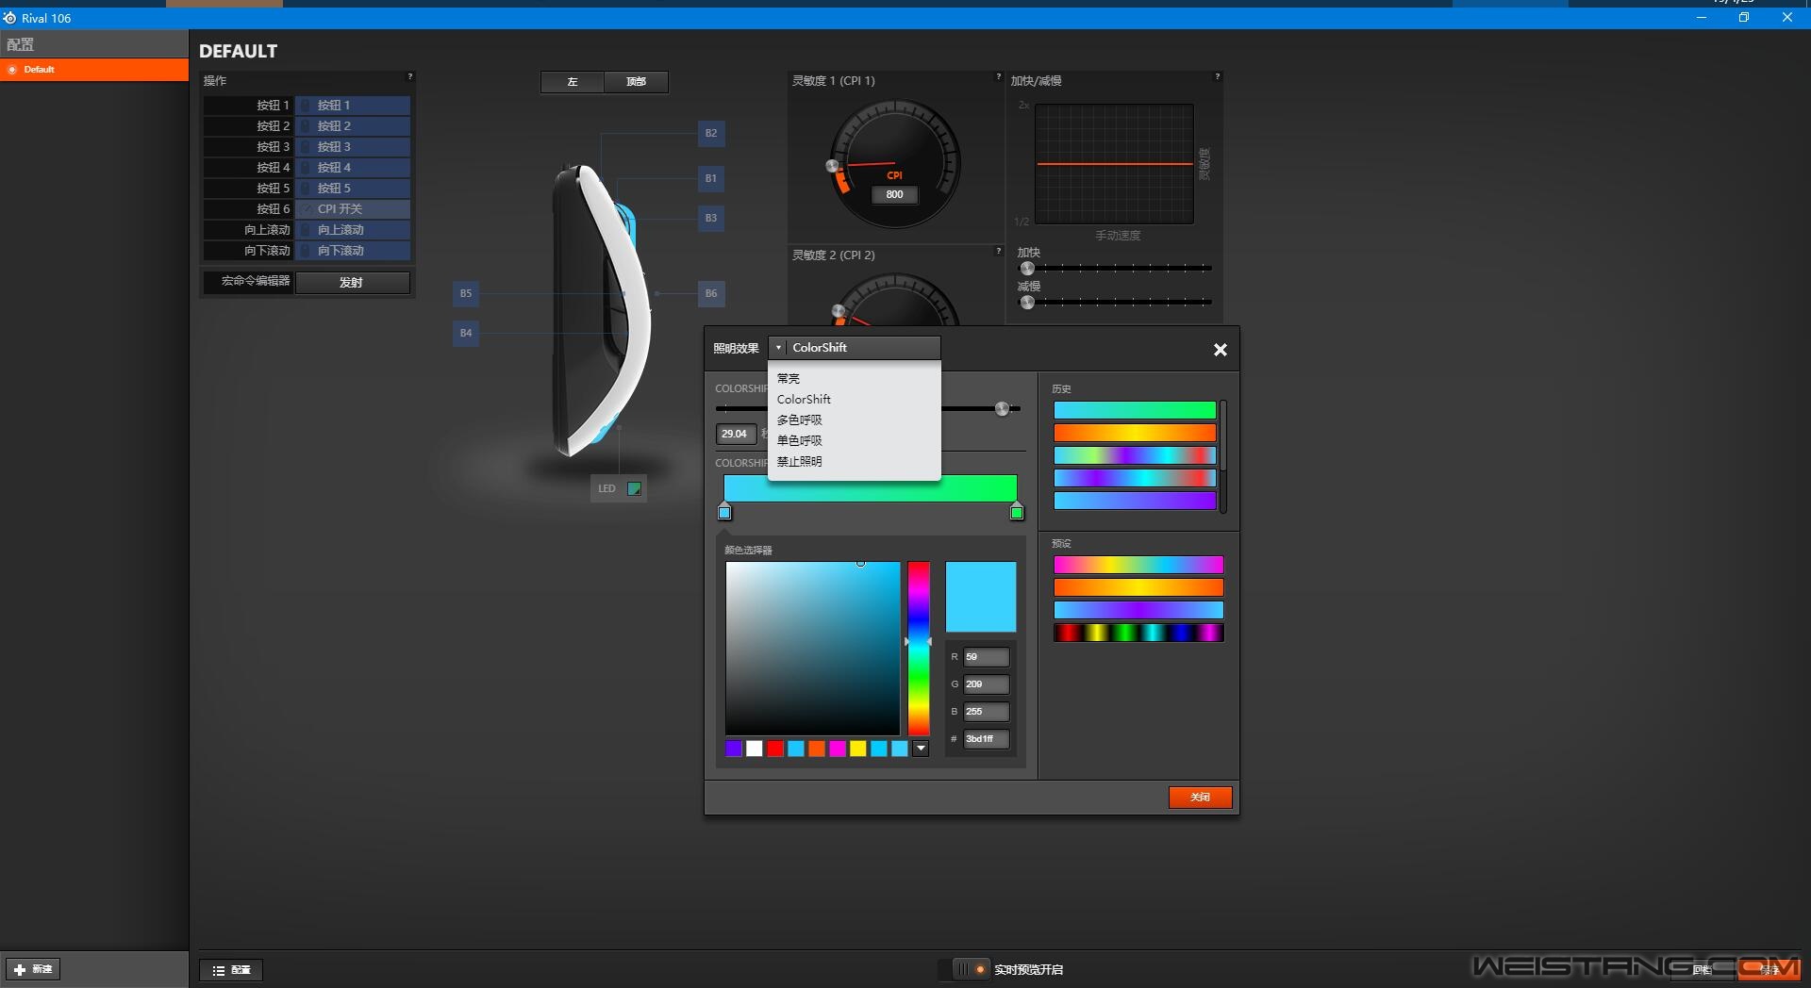Expand the ColorShift lighting effect dropdown
1811x988 pixels.
point(854,348)
